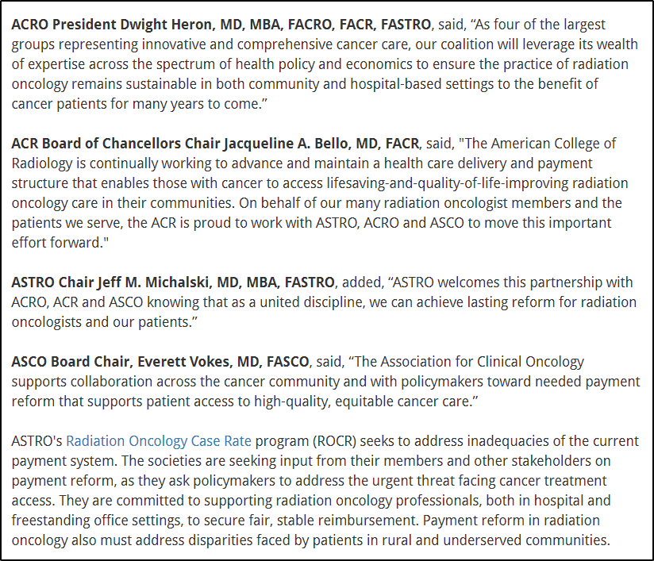Click the Michalski quote about lasting reform
The image size is (654, 561).
pyautogui.click(x=317, y=302)
